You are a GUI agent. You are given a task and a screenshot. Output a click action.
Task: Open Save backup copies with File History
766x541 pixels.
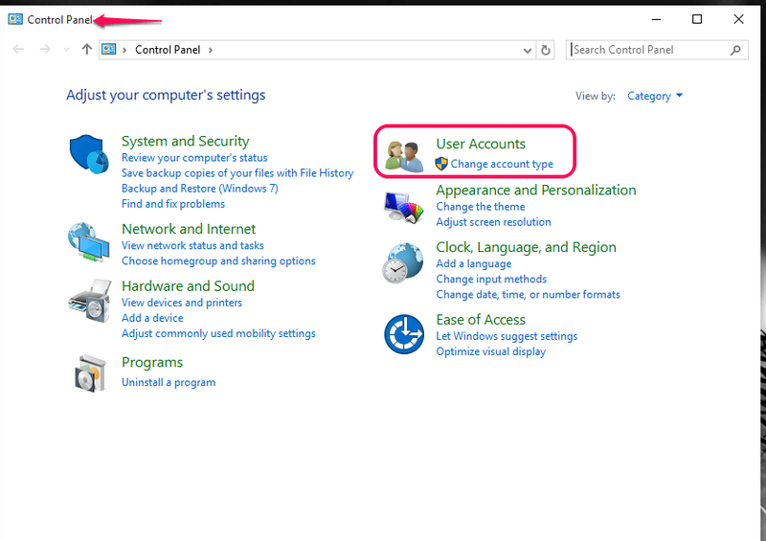pos(237,173)
